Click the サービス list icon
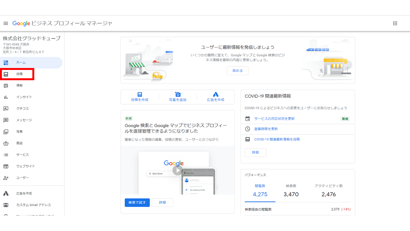410x231 pixels. point(6,155)
